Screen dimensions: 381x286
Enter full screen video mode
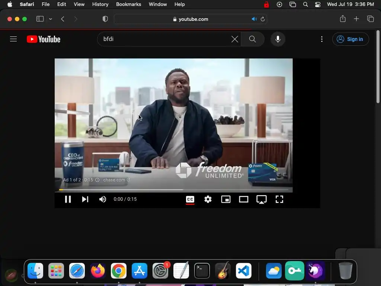tap(279, 199)
